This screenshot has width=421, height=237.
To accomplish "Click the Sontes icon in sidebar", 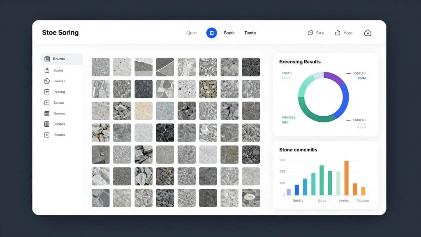I will (47, 124).
